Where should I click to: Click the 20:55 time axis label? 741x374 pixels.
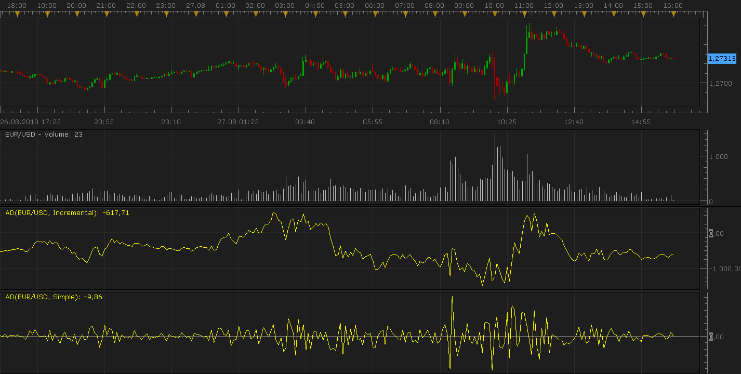click(104, 122)
